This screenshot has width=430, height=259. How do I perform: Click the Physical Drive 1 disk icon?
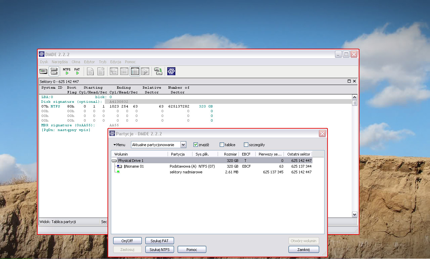(114, 161)
